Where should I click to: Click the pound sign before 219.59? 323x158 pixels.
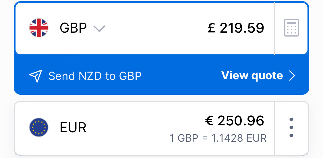point(212,28)
